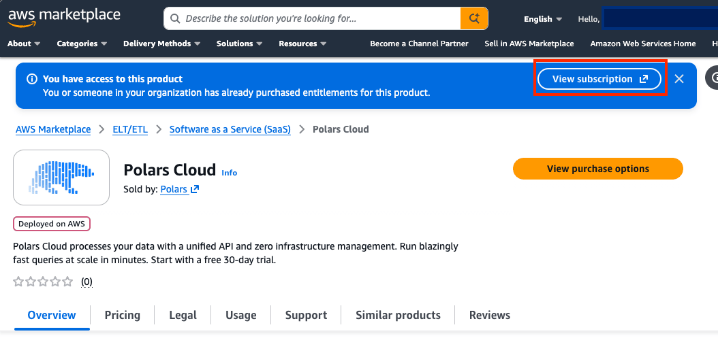The image size is (718, 338).
Task: Switch to the Overview tab
Action: click(52, 315)
